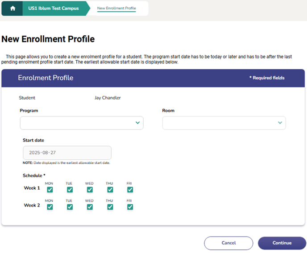Select the New Enrollment Profile breadcrumb tab
Screen dimensions: 307x253
click(x=116, y=8)
